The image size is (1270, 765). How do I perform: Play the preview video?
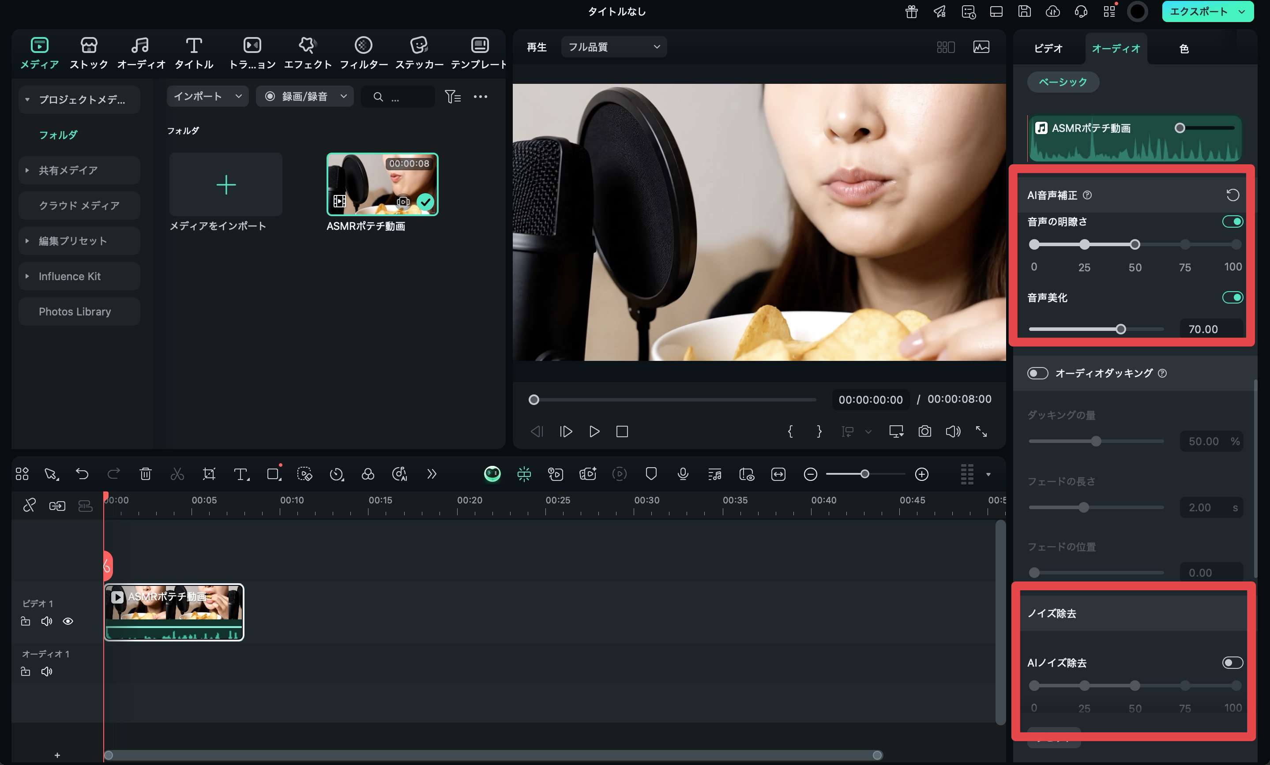[594, 431]
